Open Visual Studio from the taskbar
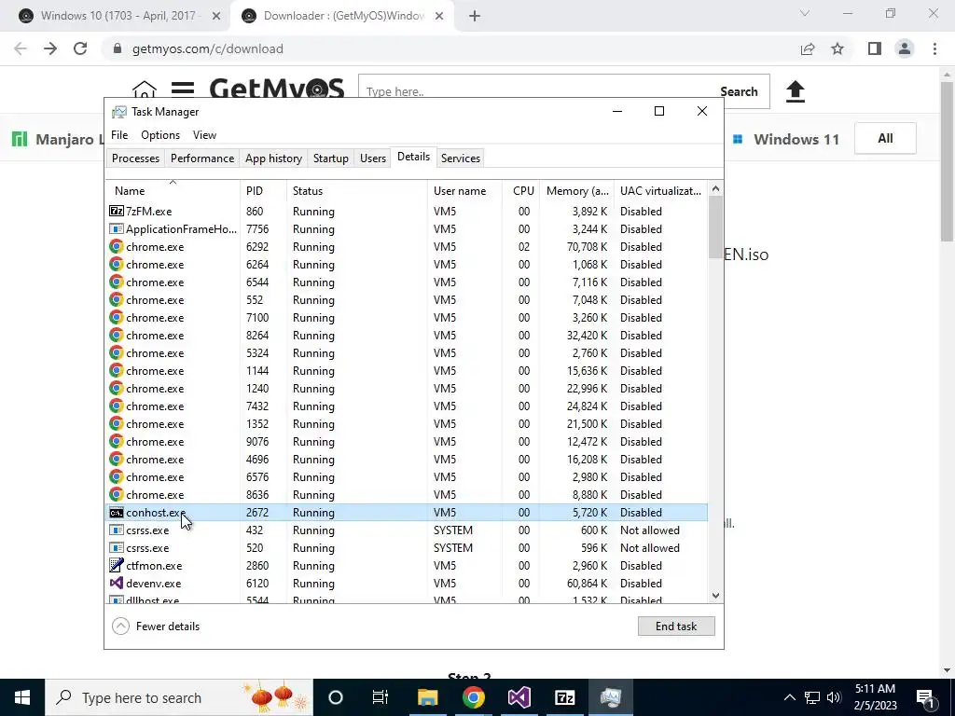This screenshot has height=716, width=955. point(519,697)
